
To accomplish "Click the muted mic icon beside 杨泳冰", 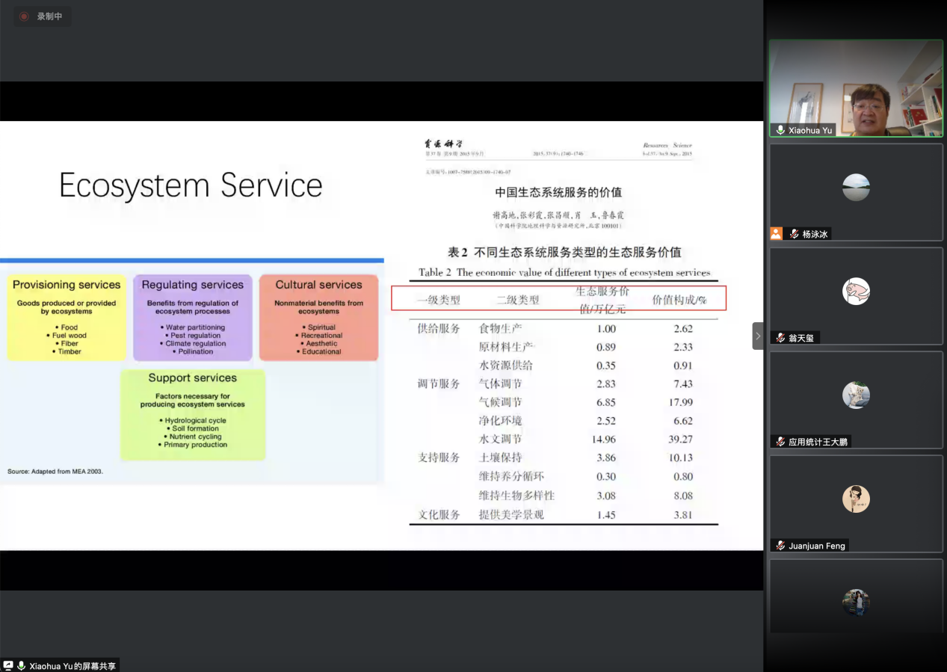I will coord(794,234).
